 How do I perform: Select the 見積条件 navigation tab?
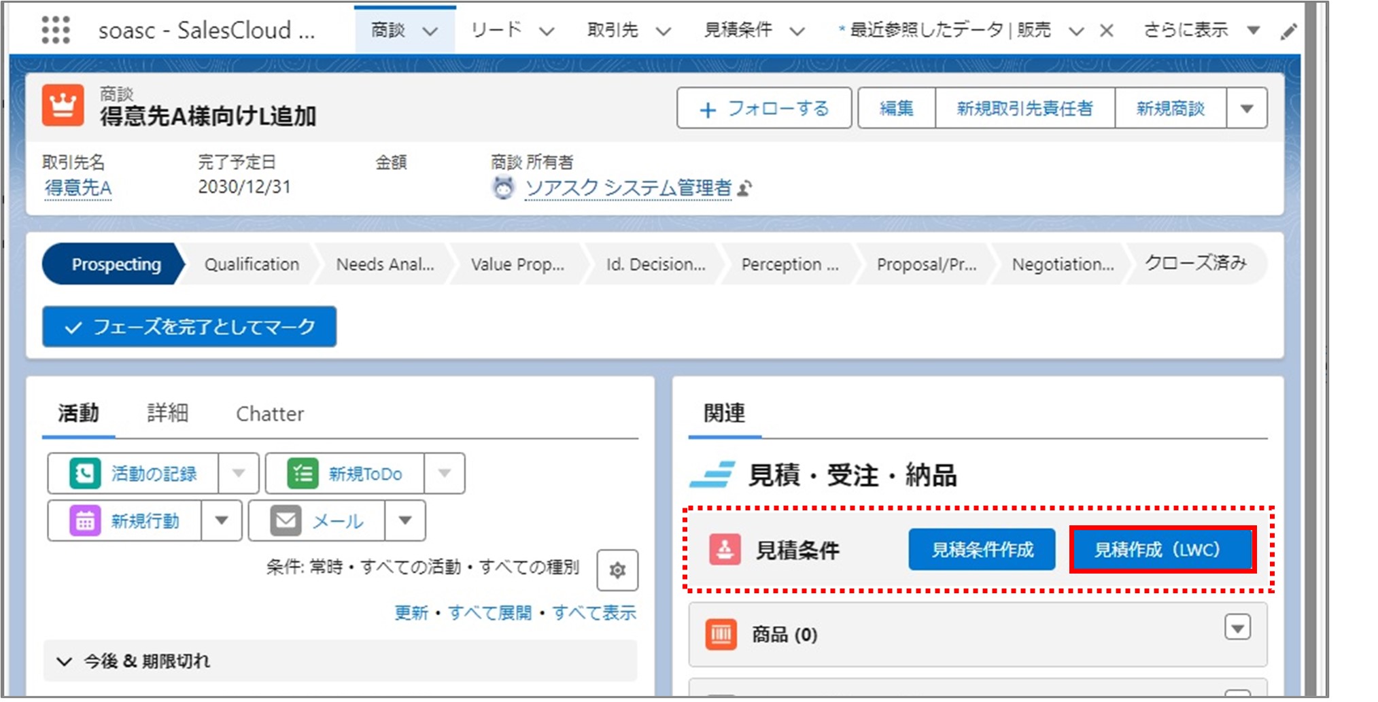click(x=738, y=30)
